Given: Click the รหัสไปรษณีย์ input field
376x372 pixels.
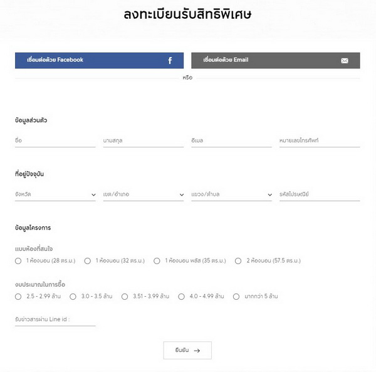Looking at the screenshot, I should click(x=319, y=194).
